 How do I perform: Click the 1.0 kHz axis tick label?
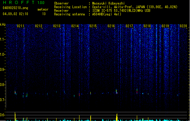click(2, 54)
